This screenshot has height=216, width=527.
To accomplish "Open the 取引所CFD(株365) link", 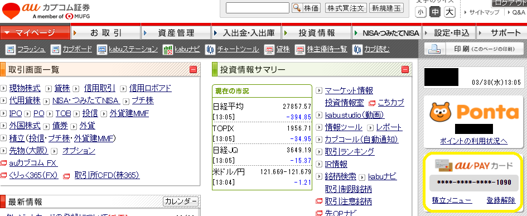I will [107, 175].
